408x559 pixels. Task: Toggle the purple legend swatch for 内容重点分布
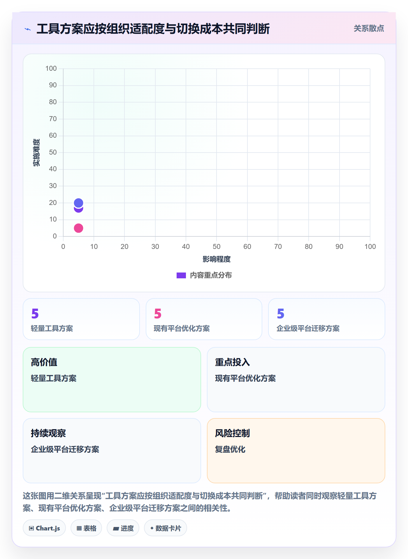pyautogui.click(x=181, y=275)
